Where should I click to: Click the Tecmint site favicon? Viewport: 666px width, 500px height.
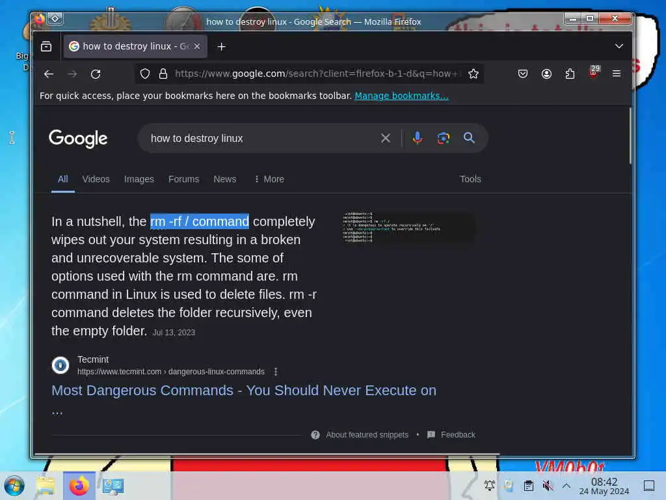(60, 365)
